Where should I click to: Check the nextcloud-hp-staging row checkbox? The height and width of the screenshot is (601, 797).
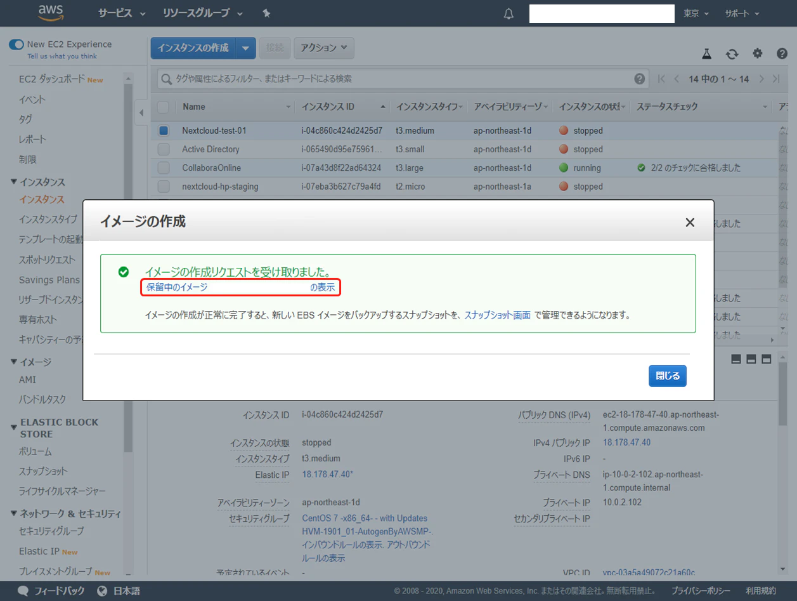[164, 187]
